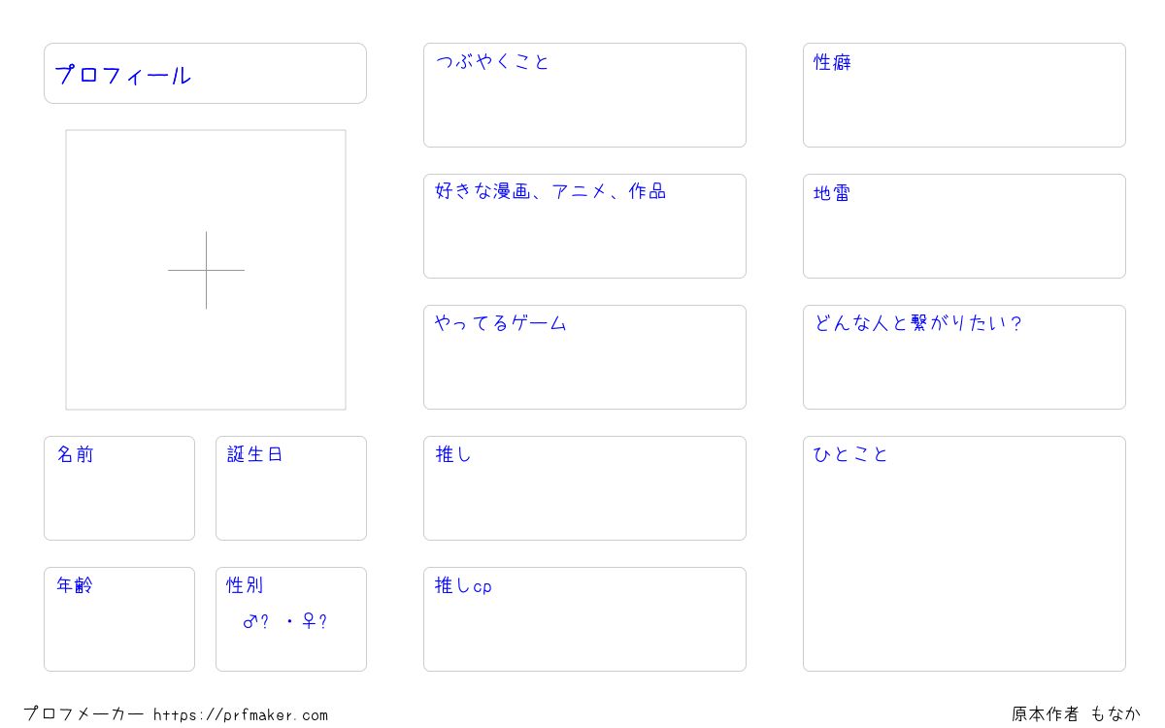Select the male ♂? symbol

255,621
